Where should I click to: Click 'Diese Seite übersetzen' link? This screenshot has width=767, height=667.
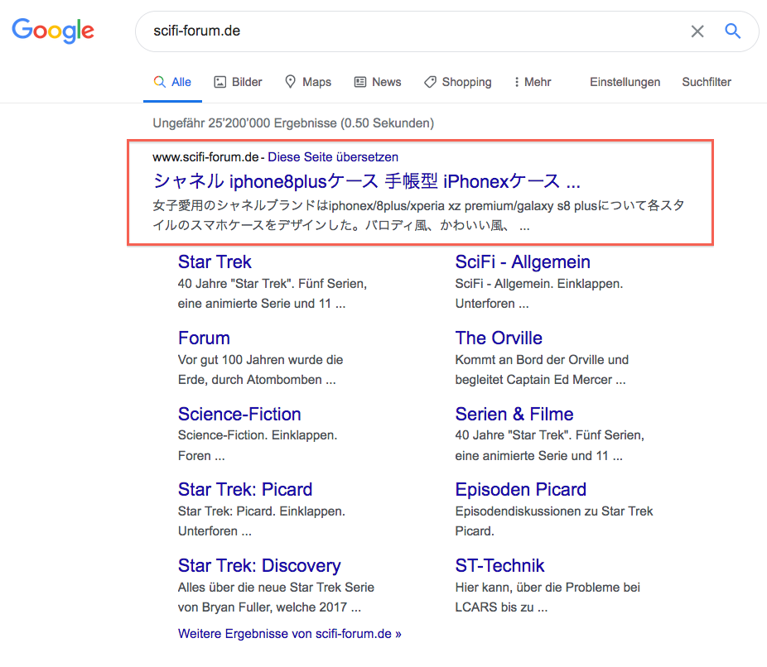tap(333, 156)
